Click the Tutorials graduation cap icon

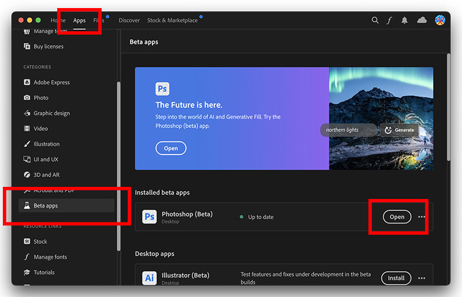point(27,272)
